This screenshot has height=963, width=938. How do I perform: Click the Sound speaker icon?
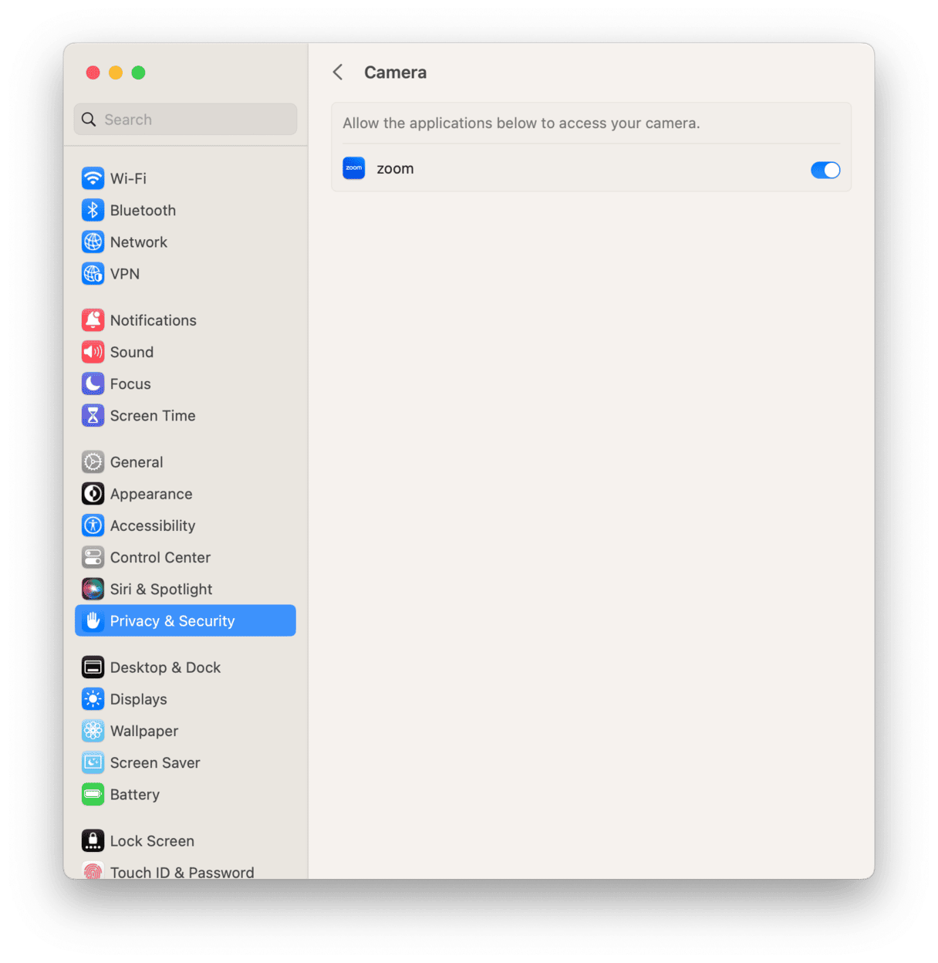93,352
